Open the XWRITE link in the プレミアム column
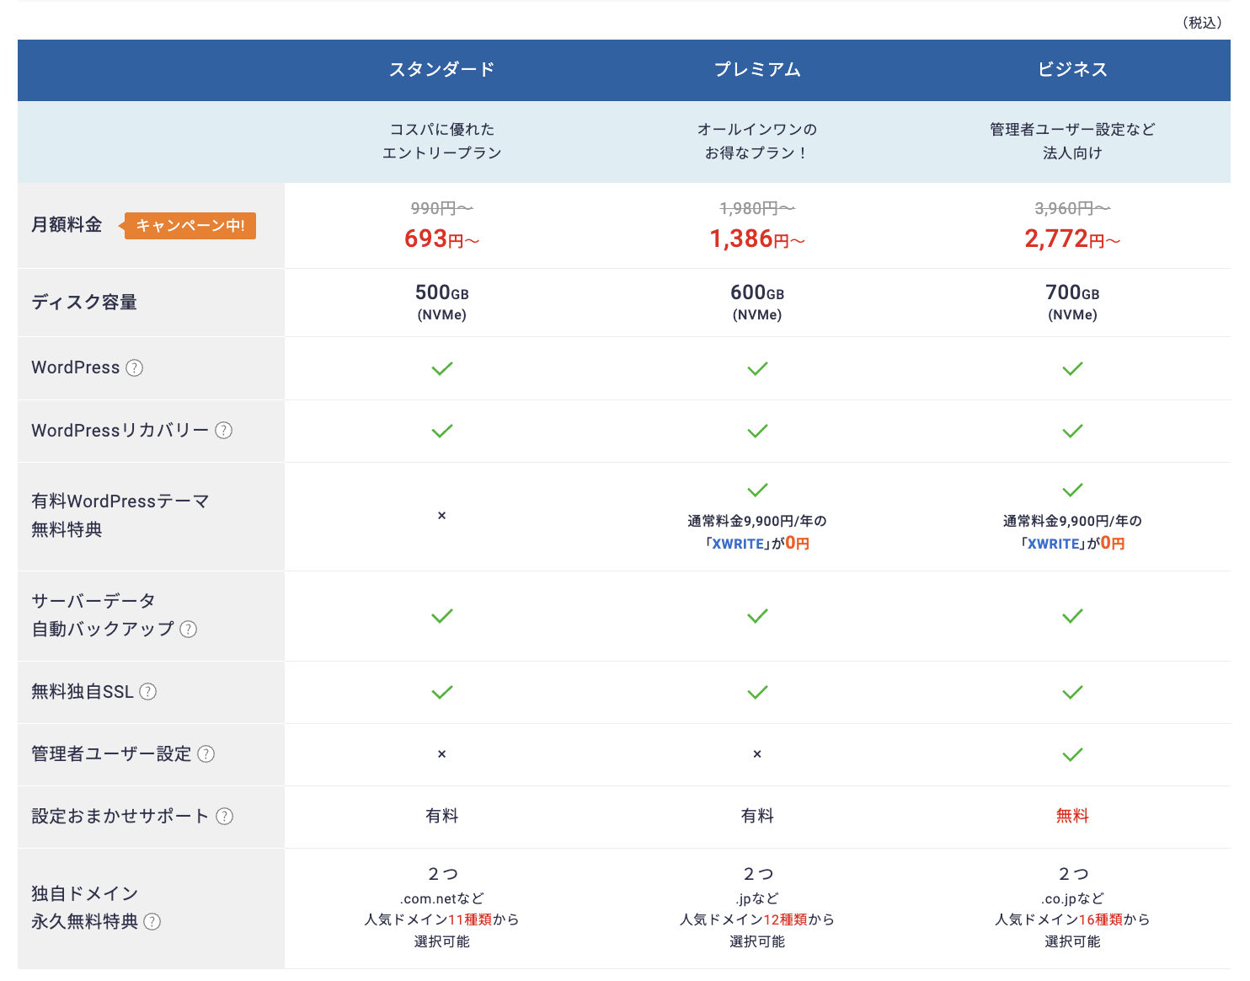 point(738,544)
